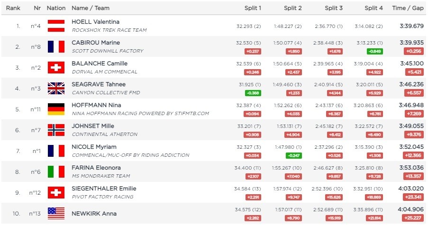Viewport: 428px width, 225px height.
Task: Click the US flag next to Newkirk Anna
Action: (x=56, y=213)
